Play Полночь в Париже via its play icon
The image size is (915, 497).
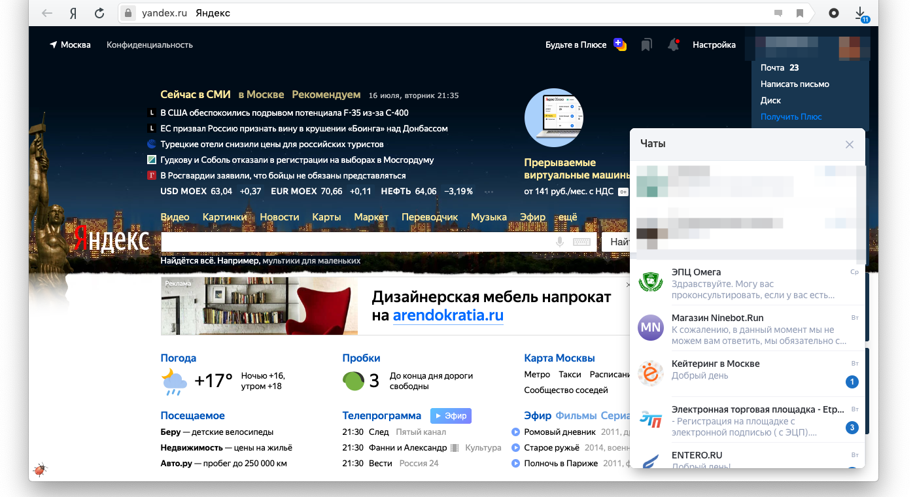point(515,464)
